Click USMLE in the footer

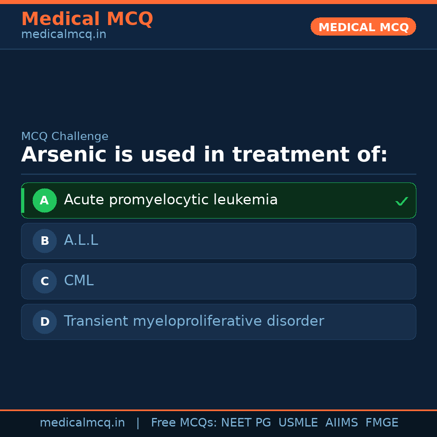point(298,423)
